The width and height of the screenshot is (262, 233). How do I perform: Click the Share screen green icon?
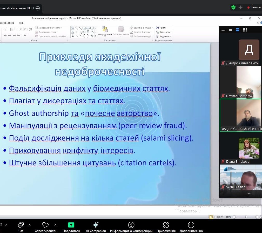[x=71, y=225]
